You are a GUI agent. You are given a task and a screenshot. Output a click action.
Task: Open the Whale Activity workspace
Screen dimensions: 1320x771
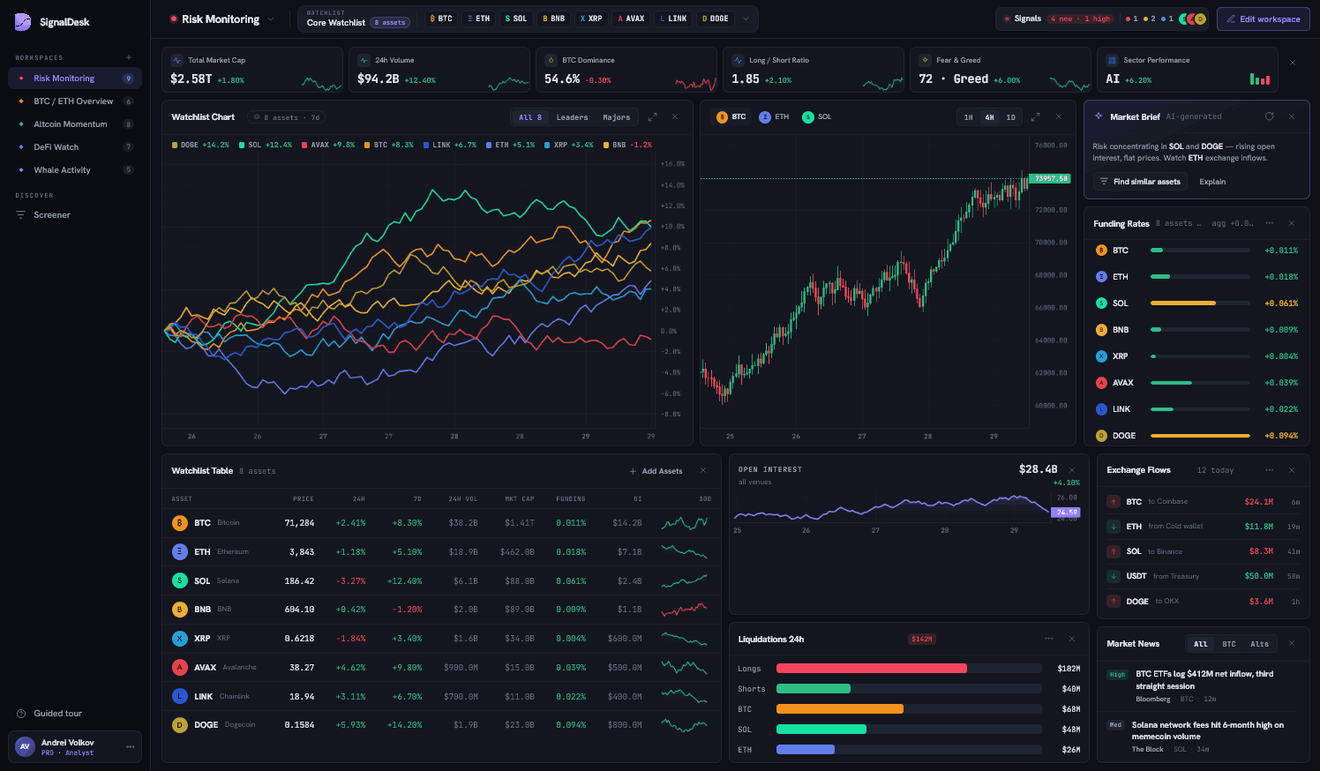click(75, 170)
